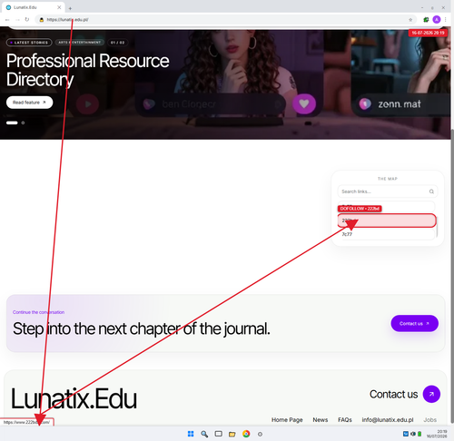Open the FAQs footer link
Image resolution: width=454 pixels, height=441 pixels.
(345, 420)
